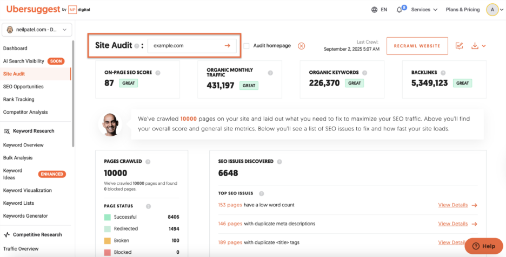506x257 pixels.
Task: Click the Page Status info icon
Action: click(x=148, y=206)
